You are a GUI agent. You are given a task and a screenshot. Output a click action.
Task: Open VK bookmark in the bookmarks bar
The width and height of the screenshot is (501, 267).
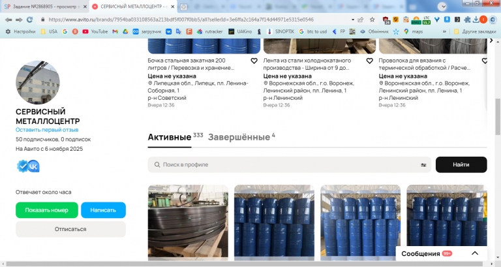(168, 31)
